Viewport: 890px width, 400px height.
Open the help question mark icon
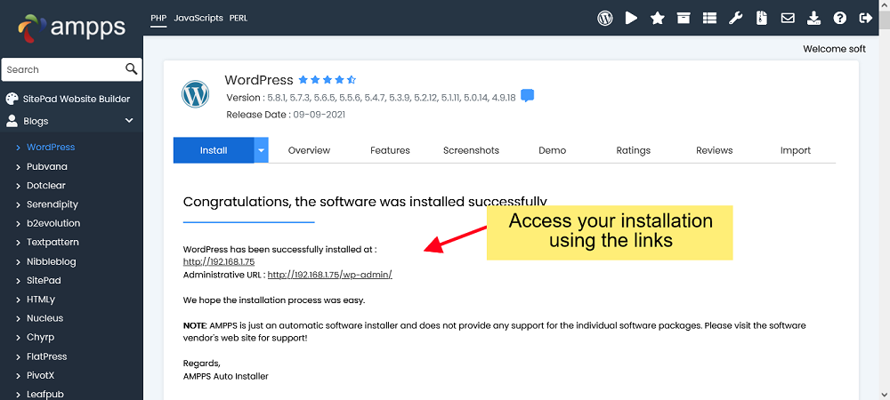840,18
